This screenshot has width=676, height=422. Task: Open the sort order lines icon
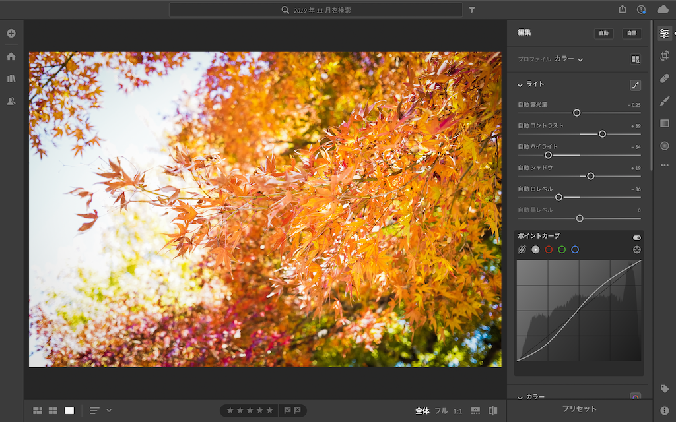(94, 411)
